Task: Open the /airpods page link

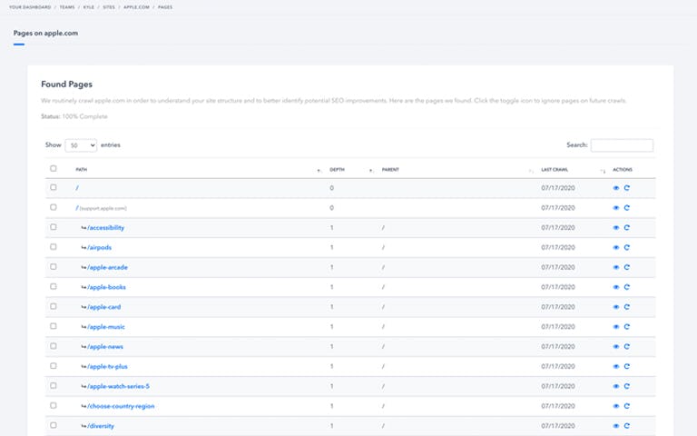Action: click(x=99, y=248)
